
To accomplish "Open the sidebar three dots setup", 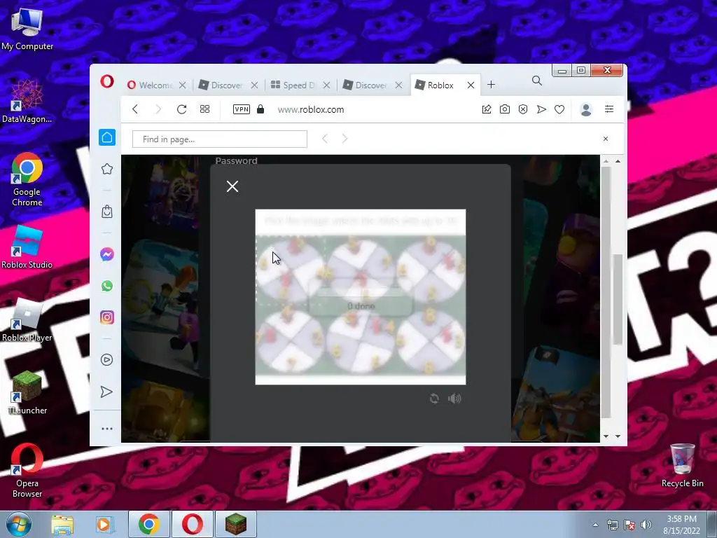I will tap(107, 429).
